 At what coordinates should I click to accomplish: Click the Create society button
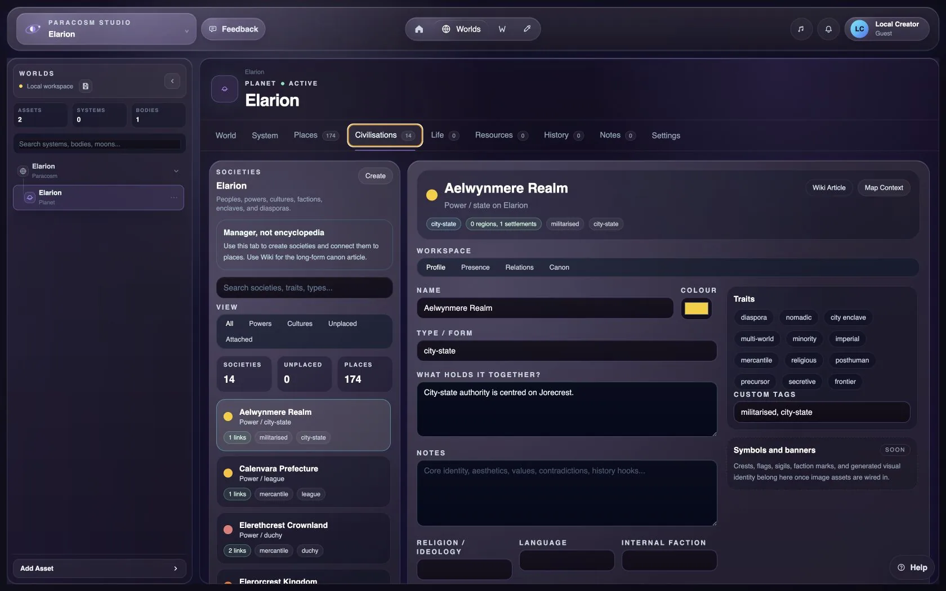[x=375, y=176]
